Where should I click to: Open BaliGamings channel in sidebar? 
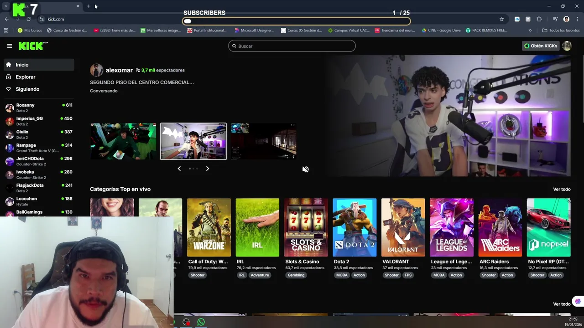point(39,212)
